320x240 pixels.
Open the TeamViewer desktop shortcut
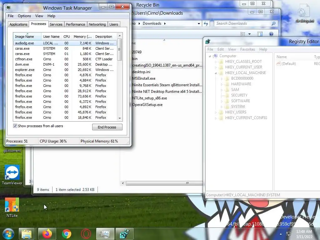coord(12,175)
